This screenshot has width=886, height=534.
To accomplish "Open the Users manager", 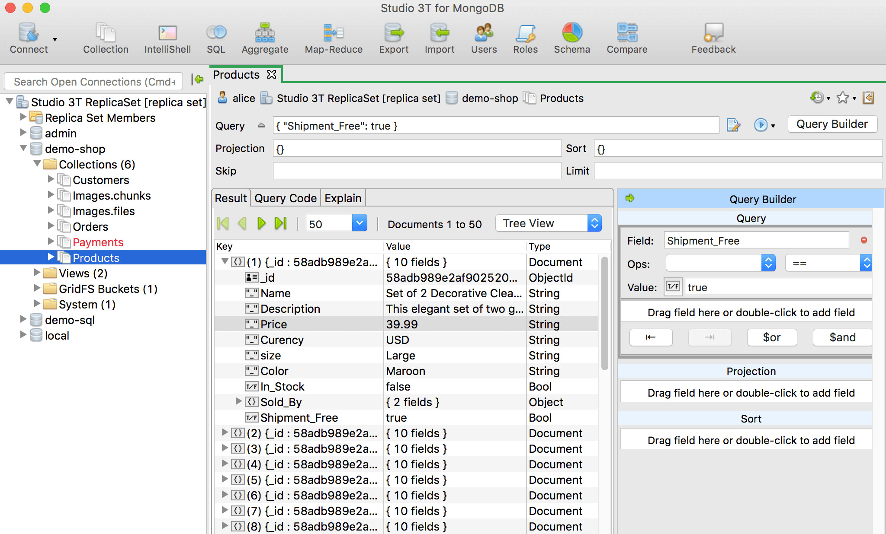I will click(x=484, y=38).
